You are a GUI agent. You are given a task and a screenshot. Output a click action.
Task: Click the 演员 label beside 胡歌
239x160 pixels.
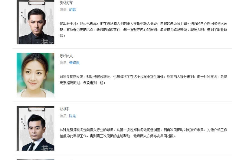click(63, 10)
